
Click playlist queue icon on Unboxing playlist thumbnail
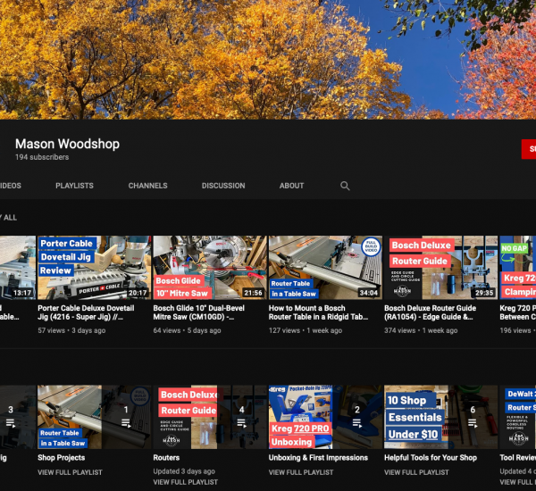pos(357,423)
